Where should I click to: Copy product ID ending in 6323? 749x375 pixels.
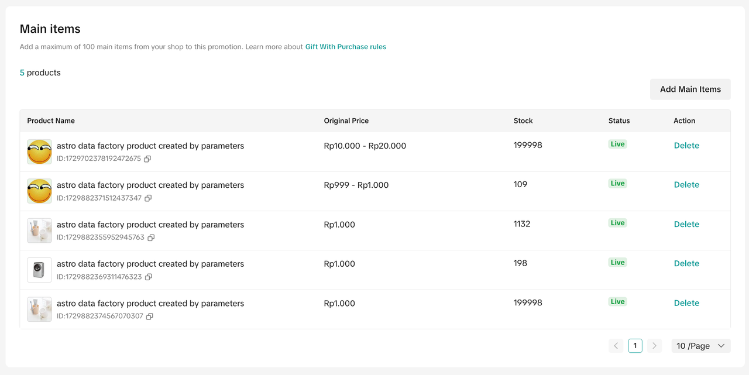click(x=149, y=277)
